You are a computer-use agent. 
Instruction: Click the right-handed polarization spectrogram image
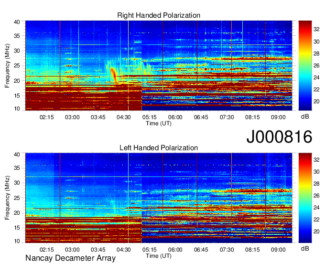(x=159, y=66)
